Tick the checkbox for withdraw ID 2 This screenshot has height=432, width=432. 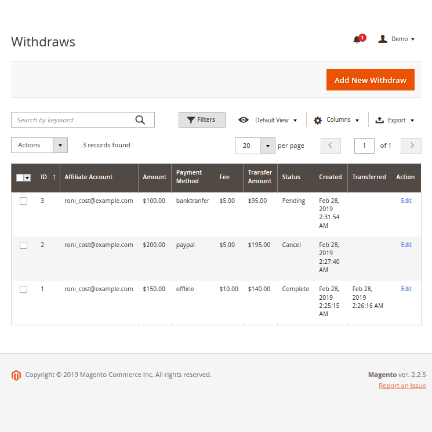[x=23, y=245]
